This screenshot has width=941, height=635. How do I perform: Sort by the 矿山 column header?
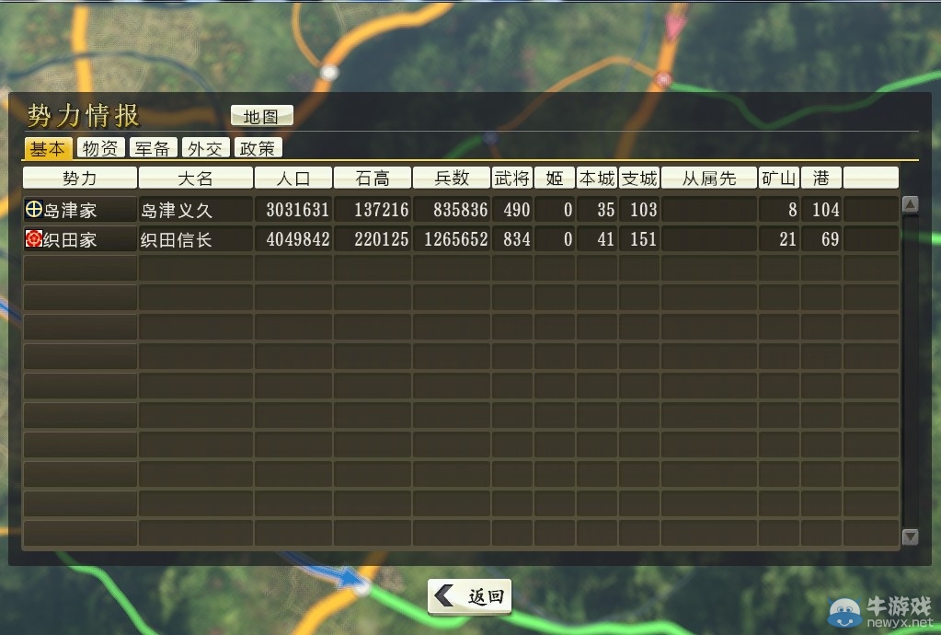pos(778,178)
